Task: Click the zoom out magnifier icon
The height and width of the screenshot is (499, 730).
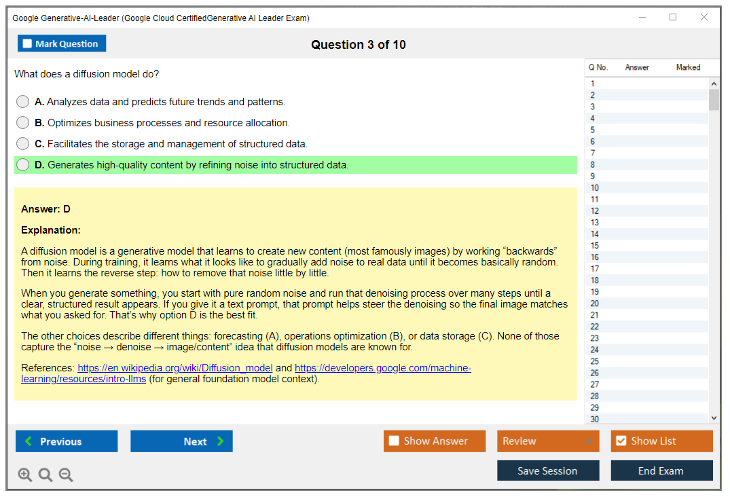Action: pos(66,475)
